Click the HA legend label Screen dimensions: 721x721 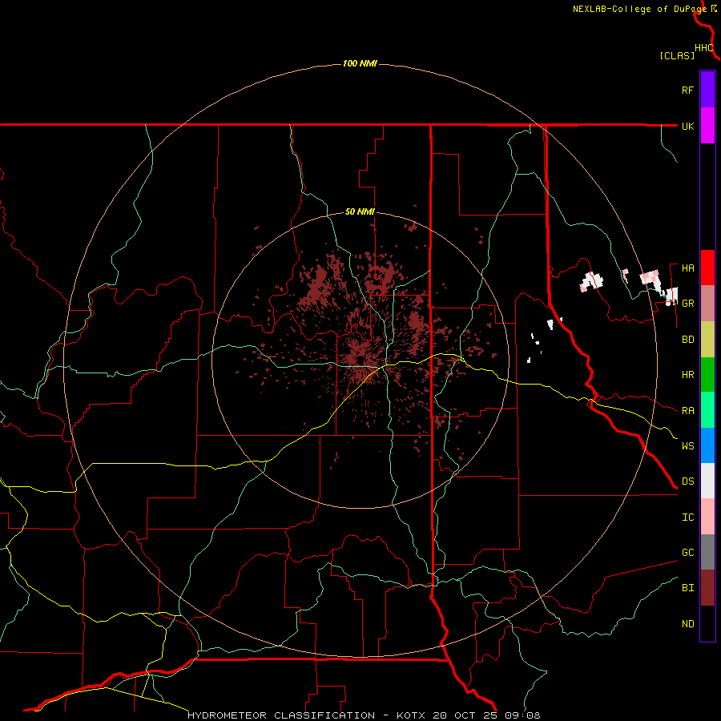[x=687, y=268]
